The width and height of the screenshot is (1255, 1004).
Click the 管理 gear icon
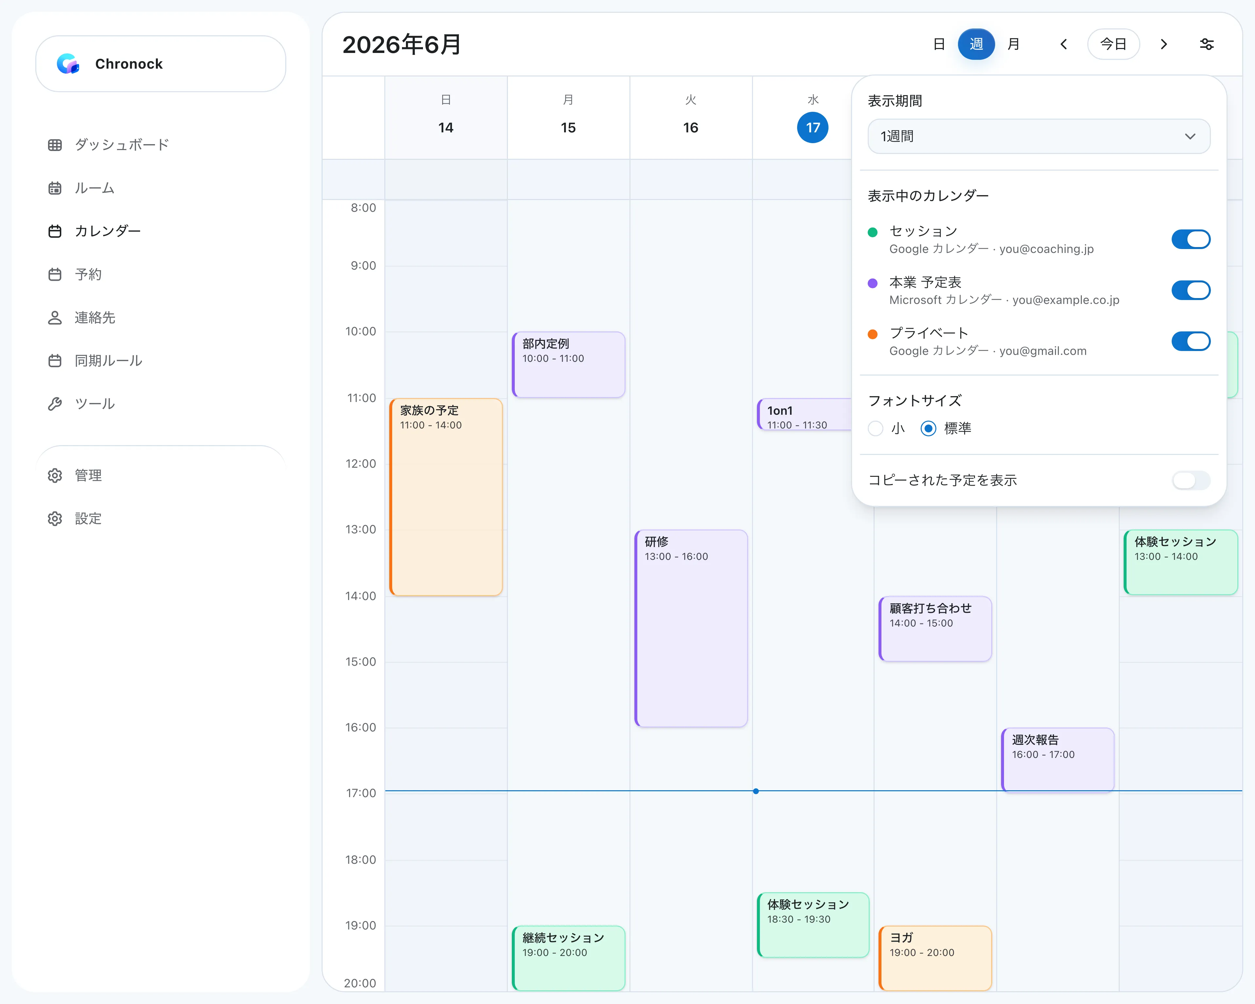55,475
